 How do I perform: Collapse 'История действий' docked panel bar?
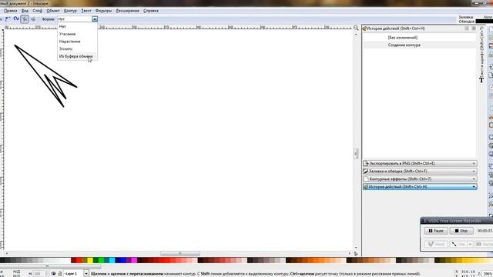420,186
